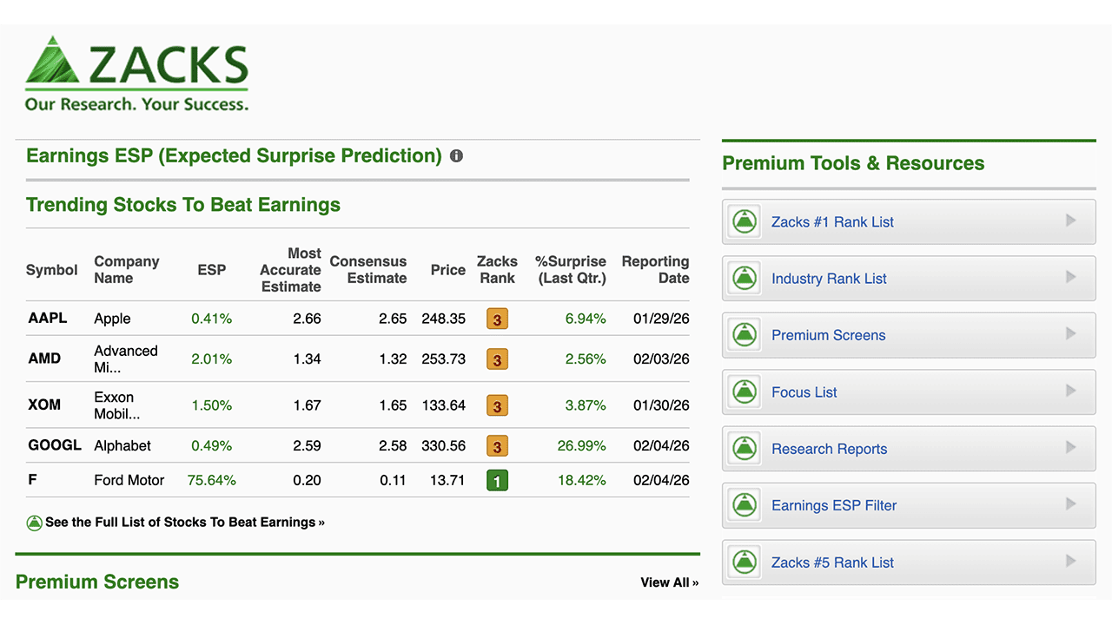Open the Earnings ESP info tooltip
The height and width of the screenshot is (625, 1112).
[457, 156]
